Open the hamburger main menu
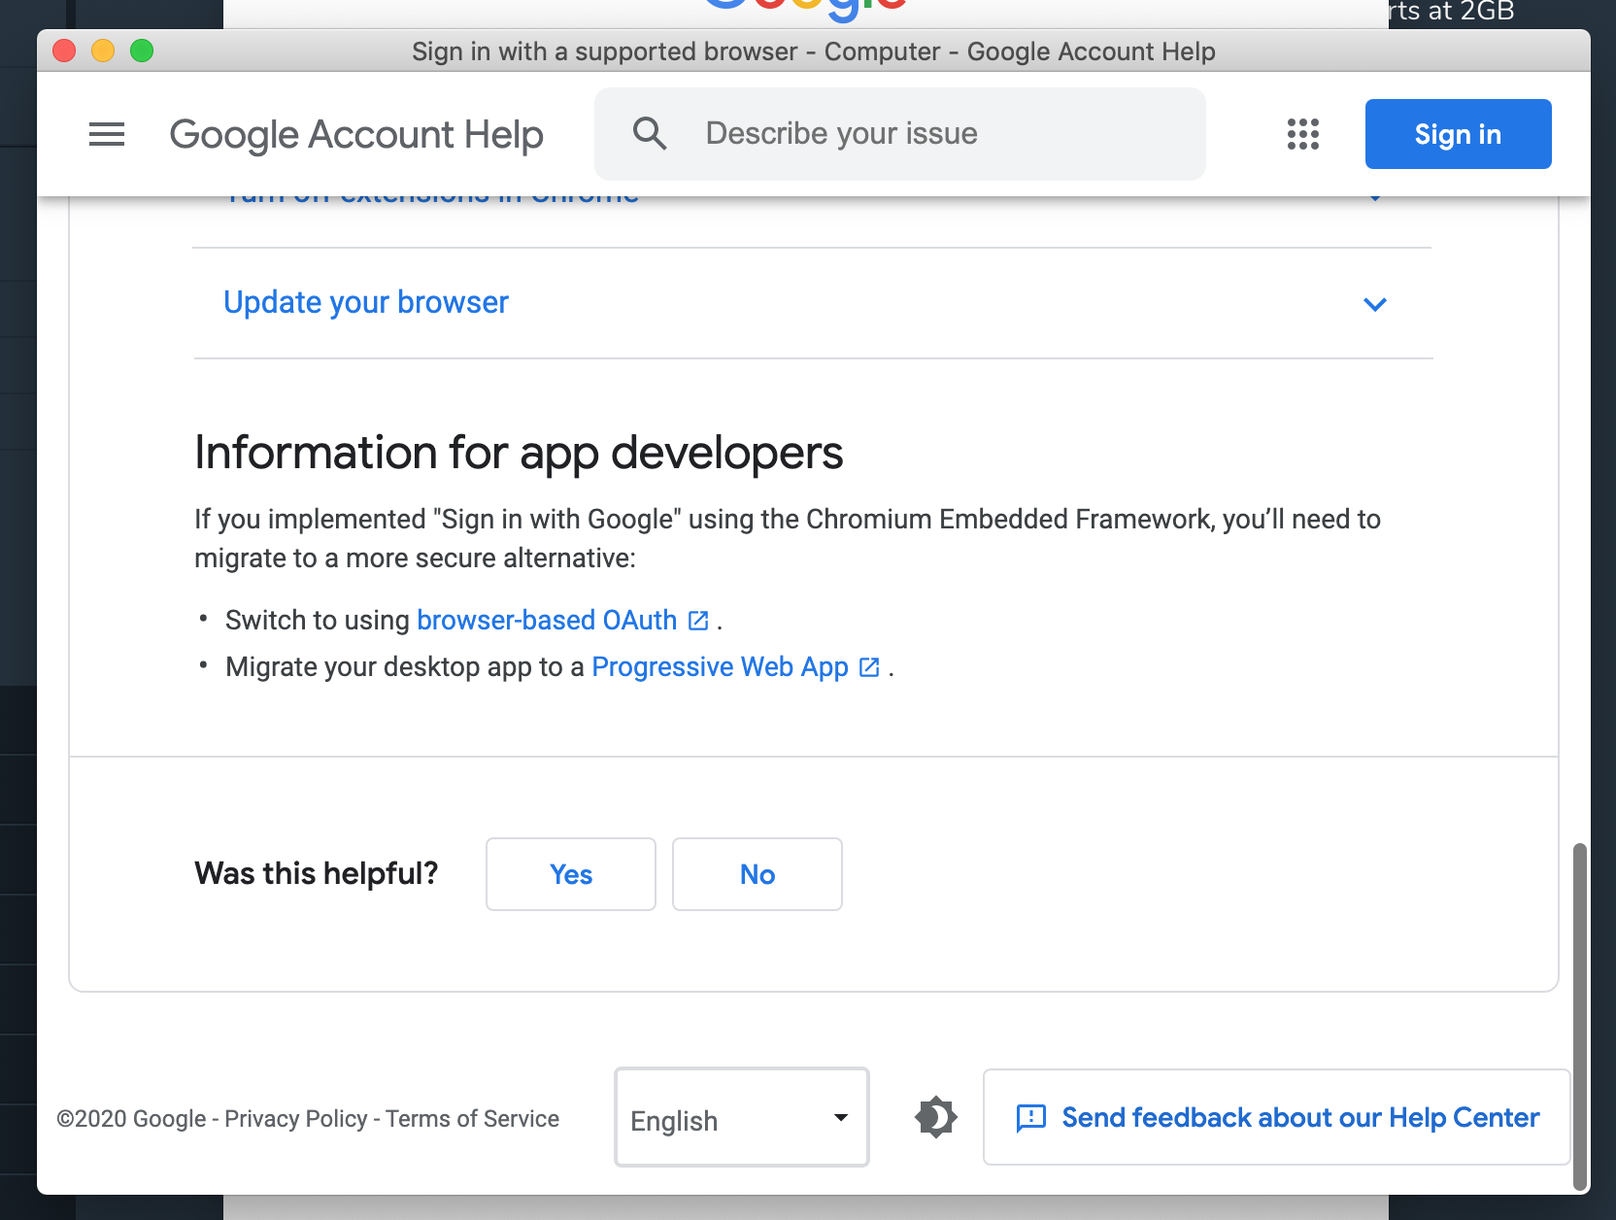 (107, 134)
